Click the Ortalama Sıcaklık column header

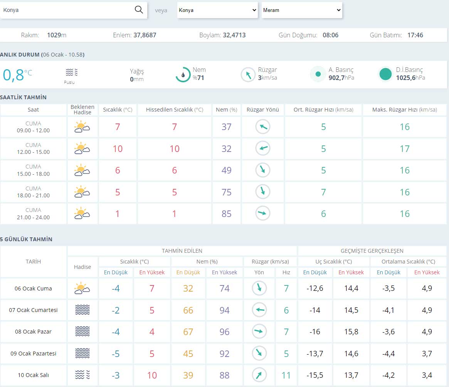(408, 262)
